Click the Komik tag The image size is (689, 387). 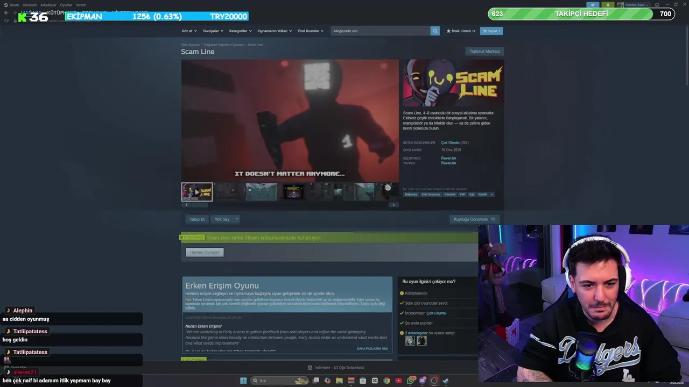tap(483, 195)
